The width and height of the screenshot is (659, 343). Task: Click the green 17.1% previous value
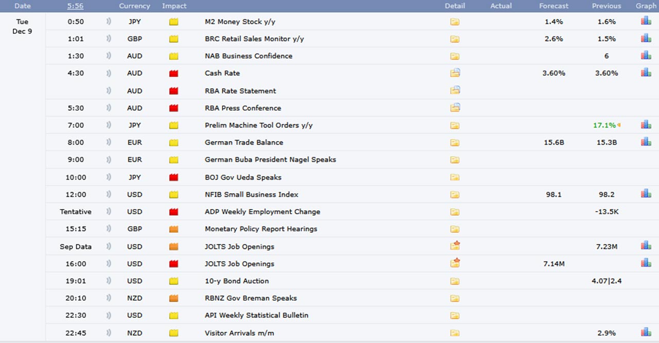(x=604, y=125)
